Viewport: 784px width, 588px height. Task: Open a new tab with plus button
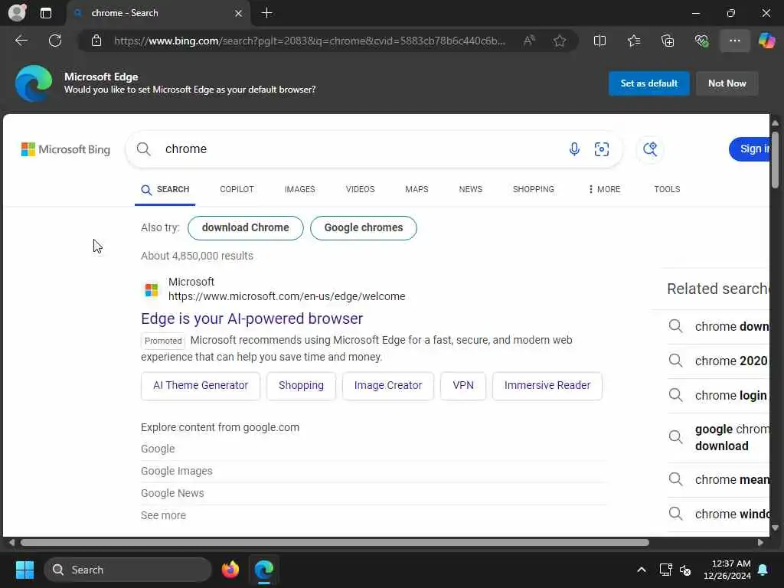click(x=267, y=13)
